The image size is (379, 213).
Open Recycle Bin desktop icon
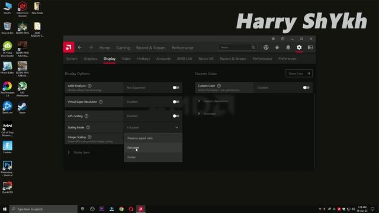click(x=7, y=28)
